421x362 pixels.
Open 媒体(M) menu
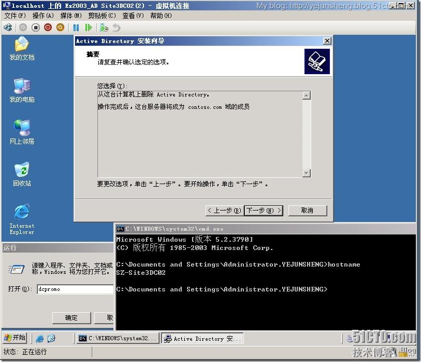(71, 16)
